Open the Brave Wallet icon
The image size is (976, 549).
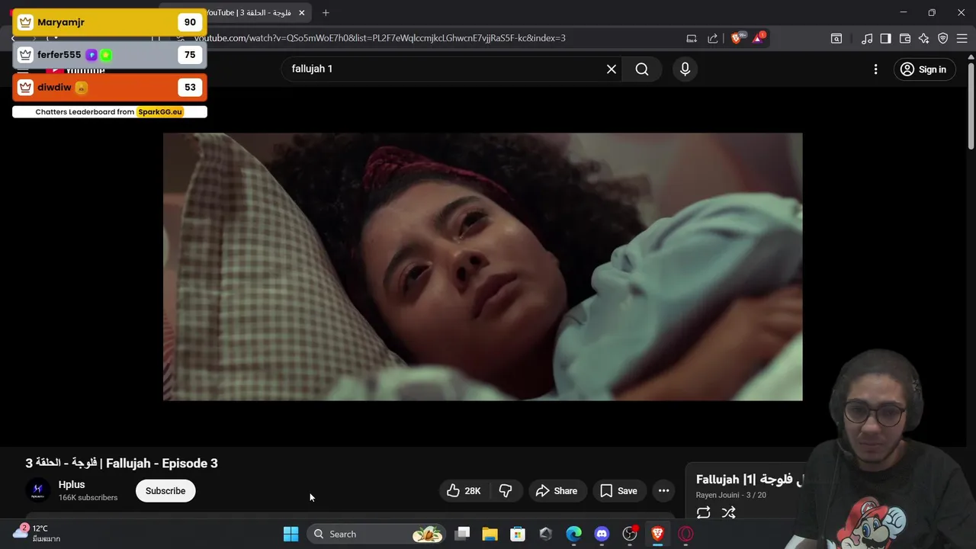pyautogui.click(x=905, y=38)
